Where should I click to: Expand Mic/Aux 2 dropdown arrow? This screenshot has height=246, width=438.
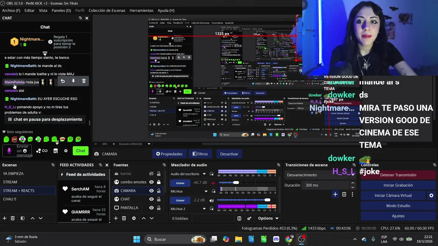(x=204, y=209)
